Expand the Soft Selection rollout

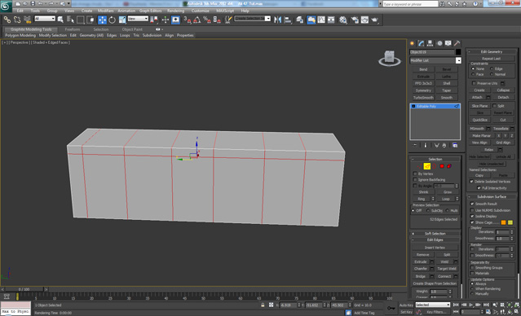(x=435, y=234)
